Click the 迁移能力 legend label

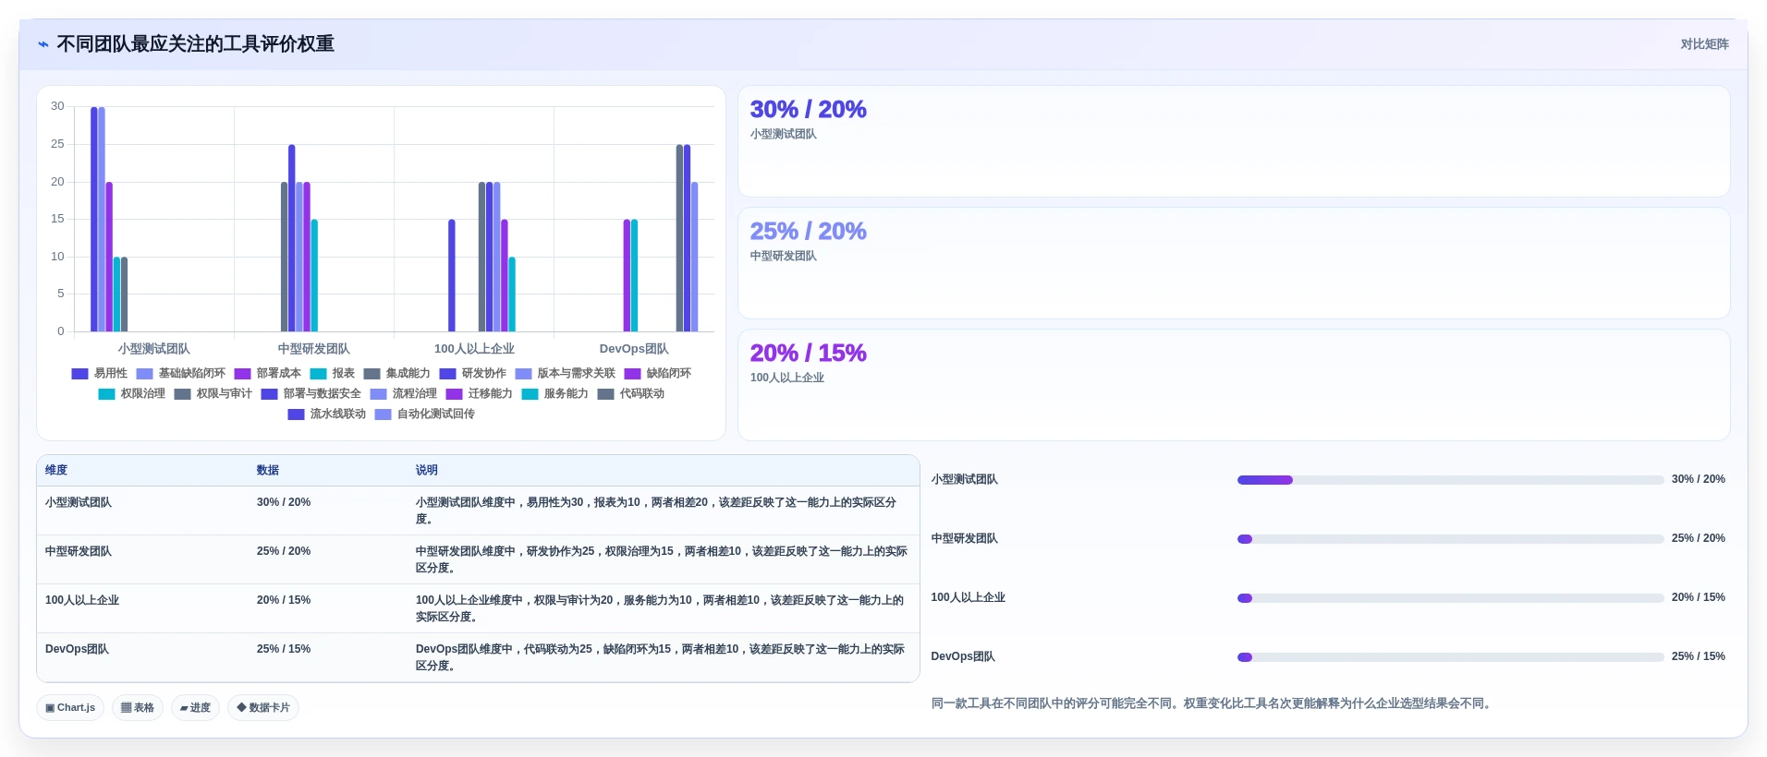pyautogui.click(x=490, y=394)
